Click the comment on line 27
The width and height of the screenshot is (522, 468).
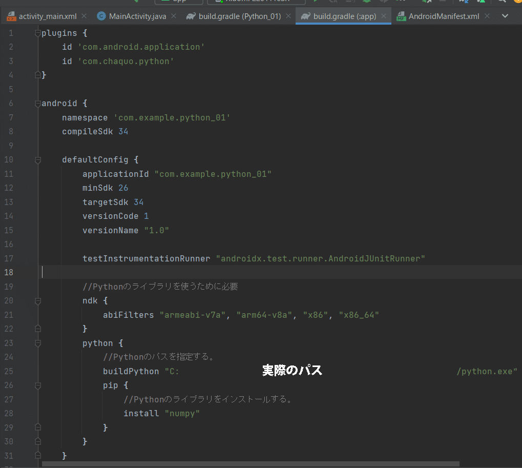208,399
